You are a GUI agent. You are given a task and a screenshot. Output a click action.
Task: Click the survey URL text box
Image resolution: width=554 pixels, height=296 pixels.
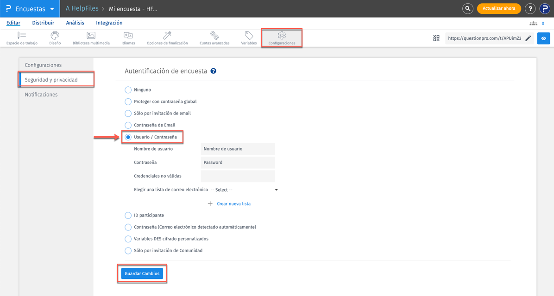coord(485,38)
